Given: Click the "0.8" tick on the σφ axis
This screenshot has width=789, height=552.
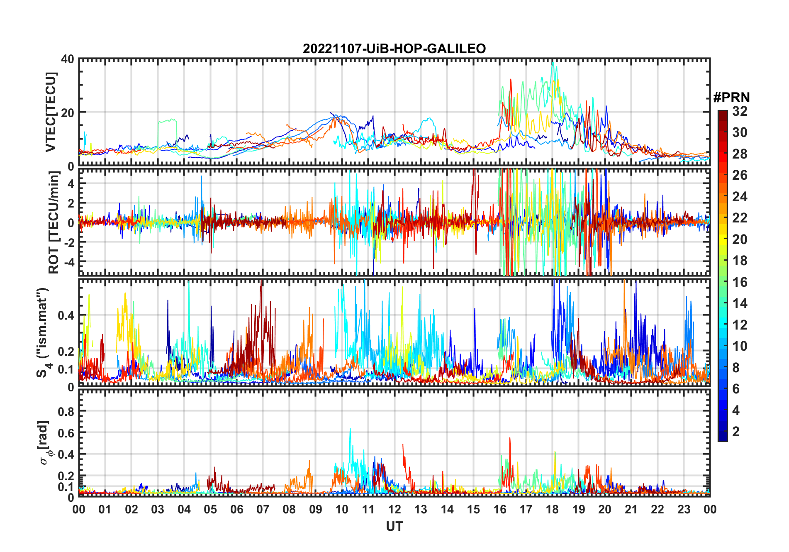Looking at the screenshot, I should tap(66, 411).
